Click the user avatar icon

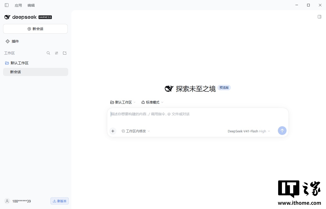pos(7,201)
